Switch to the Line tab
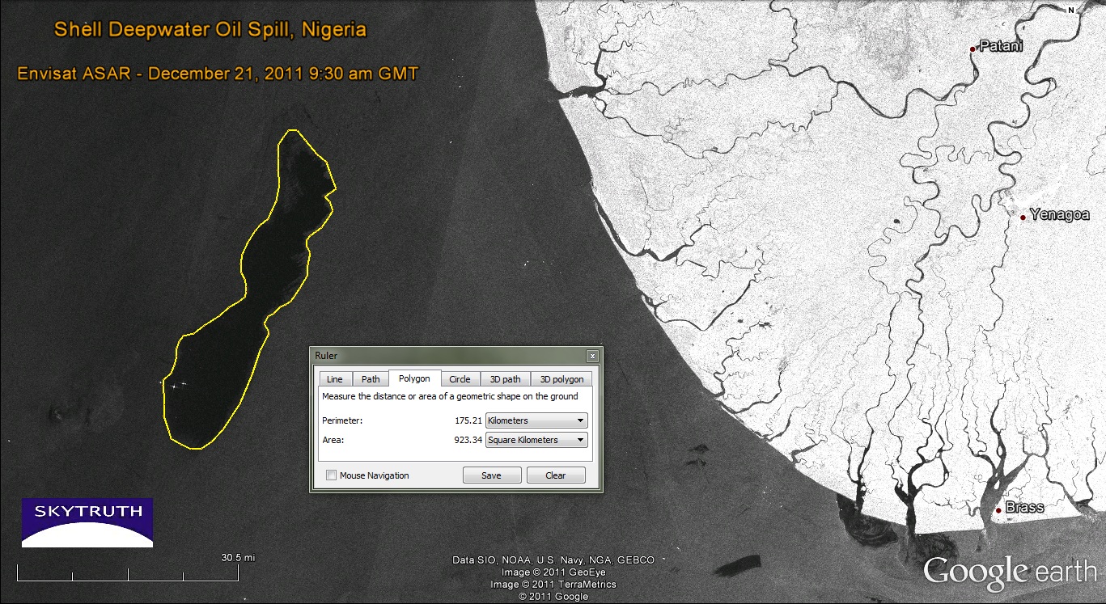Viewport: 1106px width, 604px height. (334, 379)
